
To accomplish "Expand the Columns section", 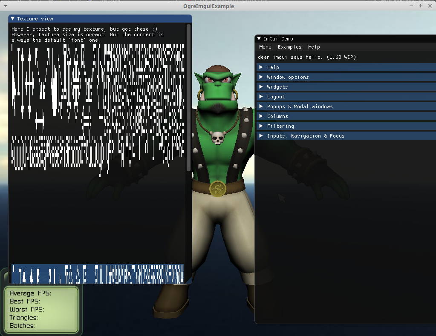I will [x=346, y=116].
